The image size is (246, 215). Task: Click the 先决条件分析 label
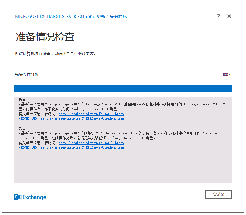pyautogui.click(x=27, y=75)
